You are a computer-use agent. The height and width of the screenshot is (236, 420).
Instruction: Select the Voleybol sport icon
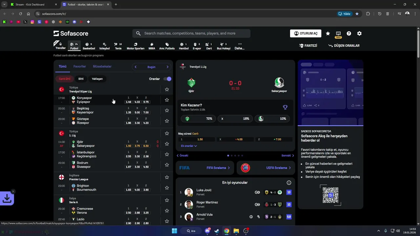click(x=104, y=46)
